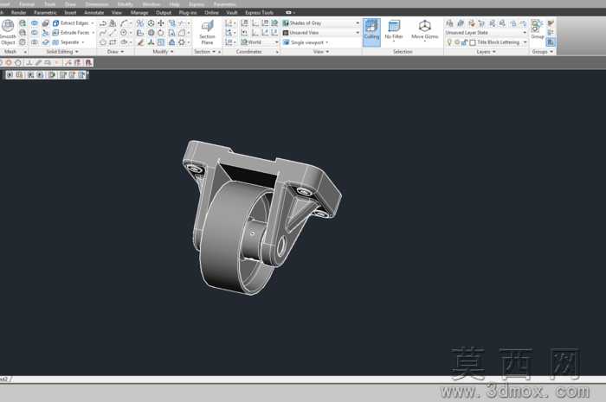Click the Shades of Gray visual style icon
The height and width of the screenshot is (402, 606).
(286, 23)
